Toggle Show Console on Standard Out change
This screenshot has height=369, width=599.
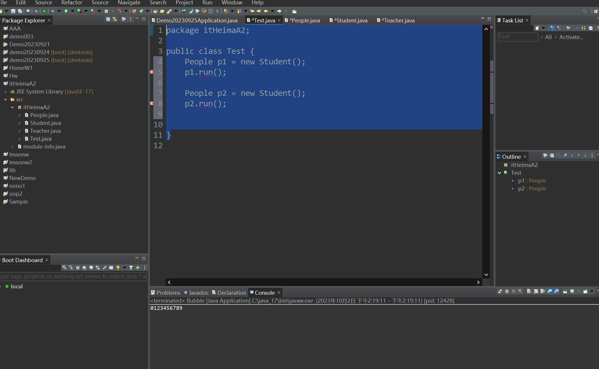(550, 291)
